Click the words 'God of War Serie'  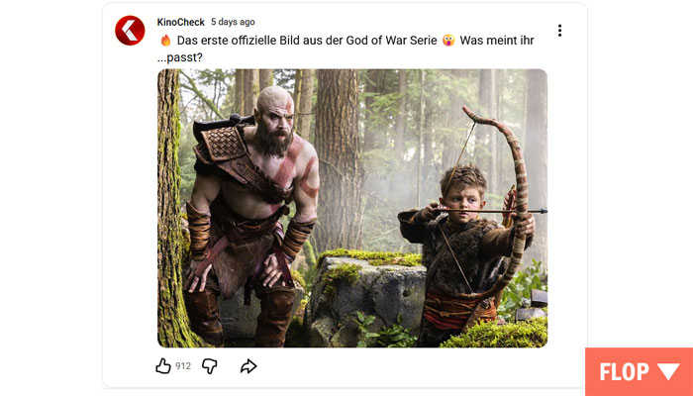tap(392, 41)
